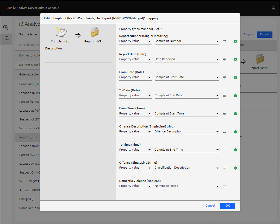Expand Complaint End Time dropdown
Image resolution: width=280 pixels, height=224 pixels.
click(187, 150)
